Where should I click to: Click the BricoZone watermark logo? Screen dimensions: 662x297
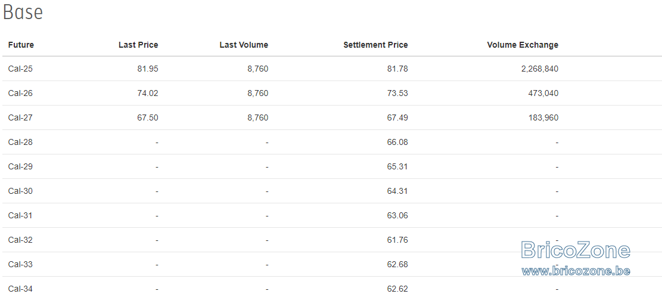click(x=576, y=250)
